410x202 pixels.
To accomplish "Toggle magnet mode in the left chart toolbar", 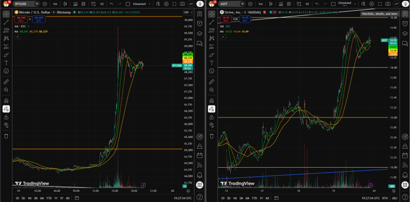I will coord(6,100).
